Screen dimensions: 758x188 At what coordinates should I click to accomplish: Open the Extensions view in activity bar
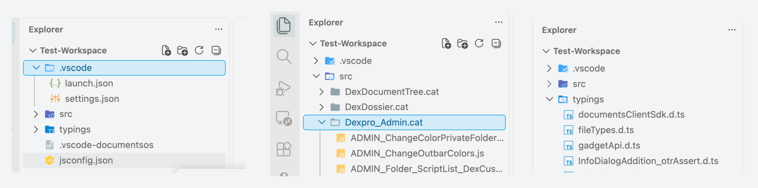(284, 149)
